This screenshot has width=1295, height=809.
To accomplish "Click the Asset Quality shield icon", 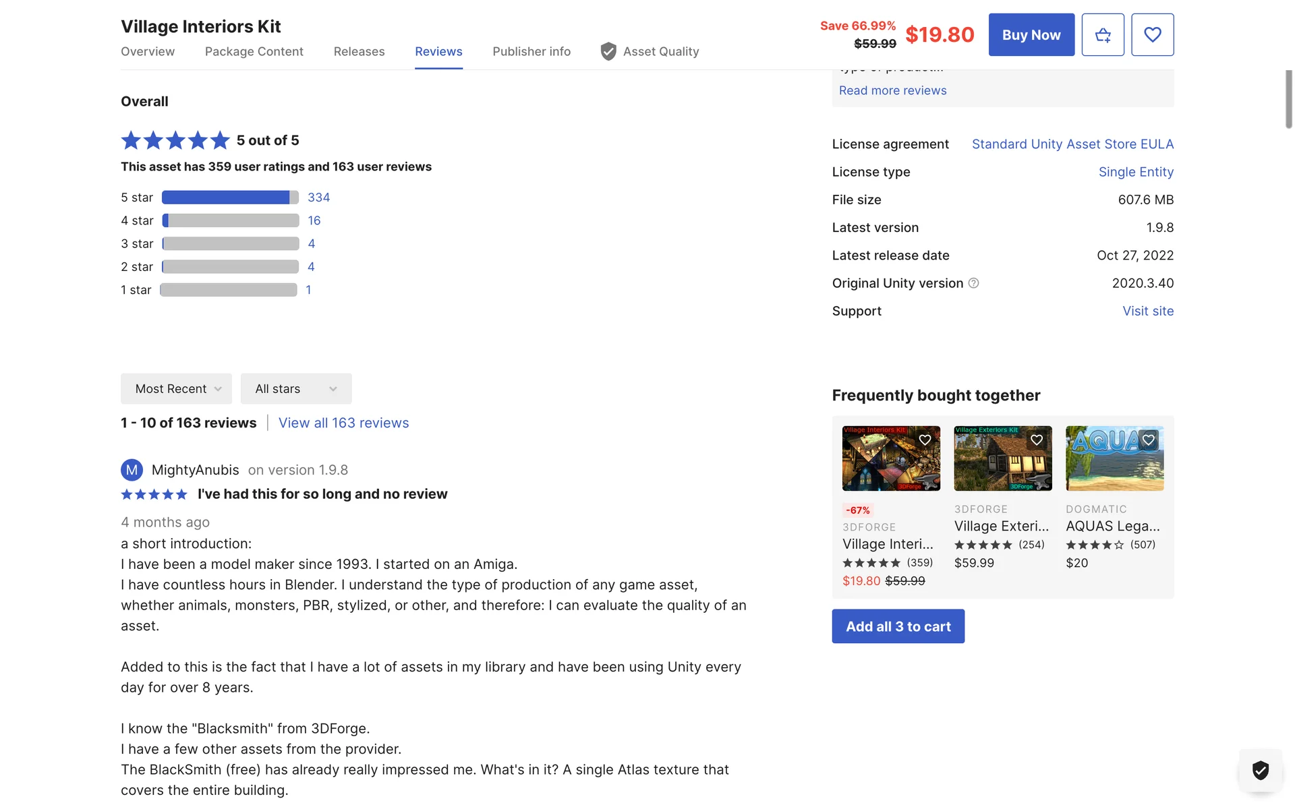I will tap(608, 51).
